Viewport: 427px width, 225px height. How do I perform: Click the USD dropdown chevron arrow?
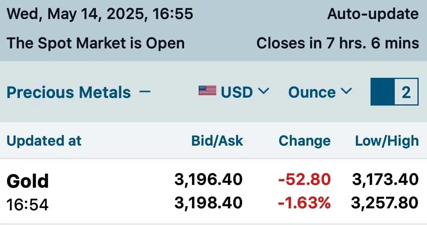pyautogui.click(x=263, y=91)
